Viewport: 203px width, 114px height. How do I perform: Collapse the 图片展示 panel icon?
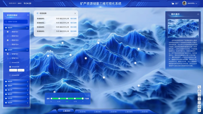coord(198,14)
